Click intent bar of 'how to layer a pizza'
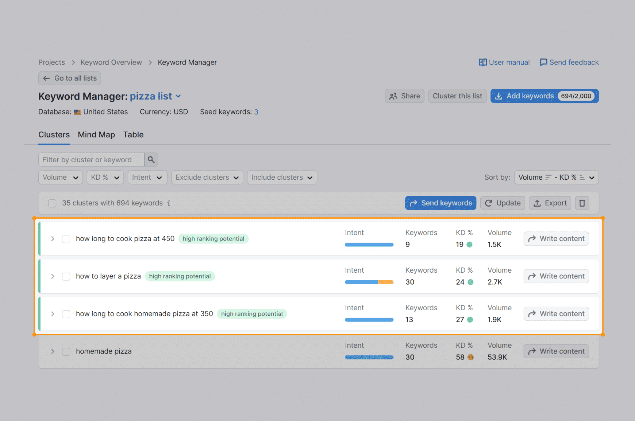The height and width of the screenshot is (421, 635). [369, 282]
